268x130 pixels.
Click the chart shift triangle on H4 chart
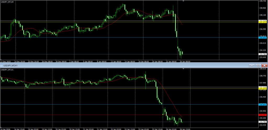pos(183,1)
